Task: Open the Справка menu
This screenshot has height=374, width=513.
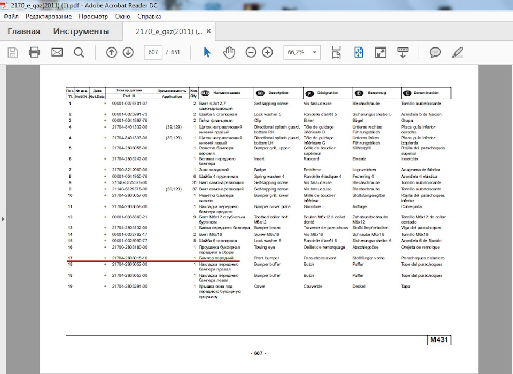Action: pos(149,17)
